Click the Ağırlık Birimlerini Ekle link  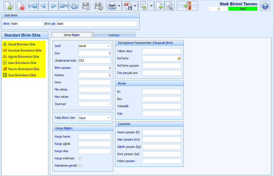click(x=24, y=57)
